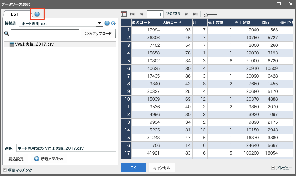The image size is (296, 176).
Task: Select row header number 10
Action: coord(126,99)
